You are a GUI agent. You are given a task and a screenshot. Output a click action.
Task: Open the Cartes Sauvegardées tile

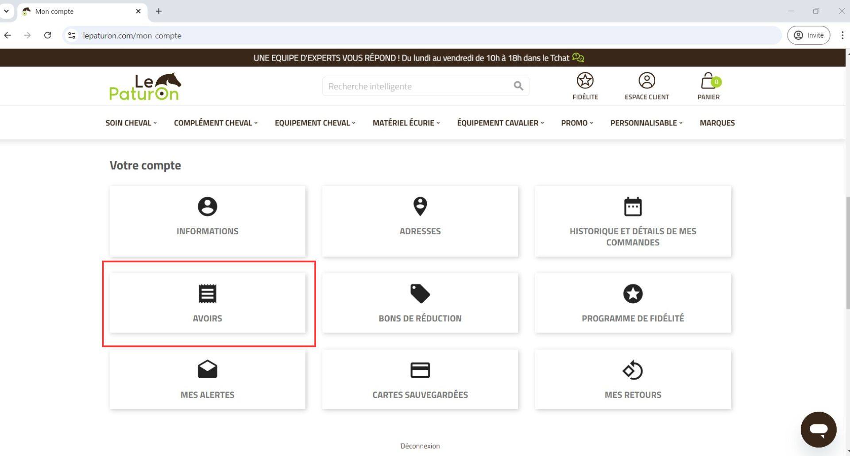pos(420,380)
